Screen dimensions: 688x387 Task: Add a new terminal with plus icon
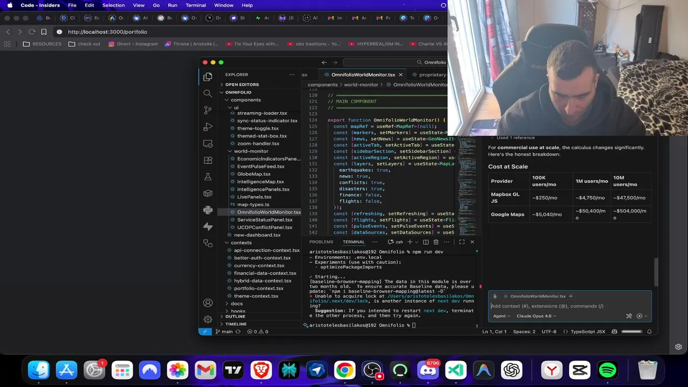(x=410, y=242)
